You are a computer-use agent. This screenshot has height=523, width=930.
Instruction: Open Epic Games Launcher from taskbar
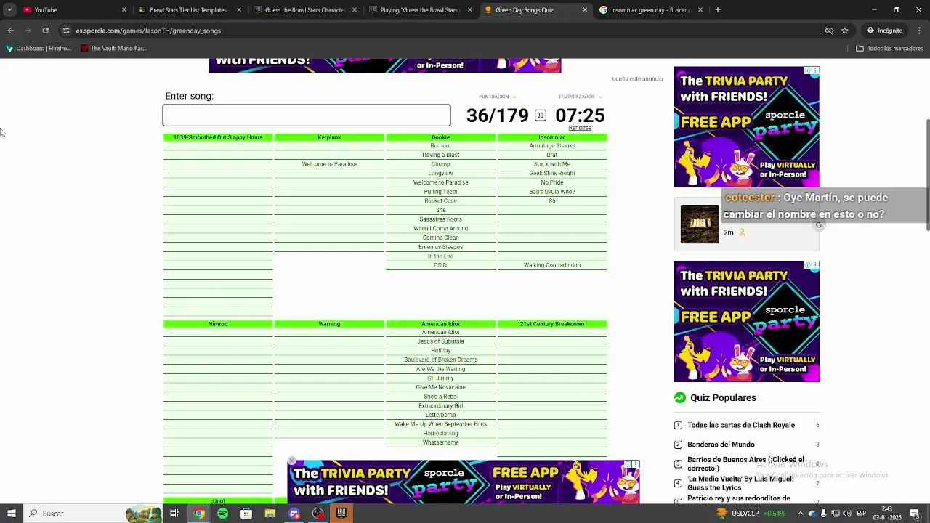tap(341, 514)
